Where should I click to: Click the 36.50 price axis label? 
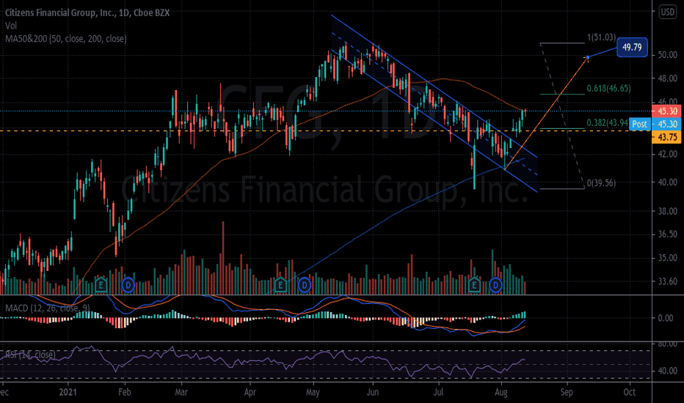pos(667,234)
